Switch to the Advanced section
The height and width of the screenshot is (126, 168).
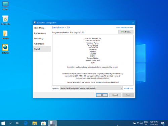click(39, 44)
